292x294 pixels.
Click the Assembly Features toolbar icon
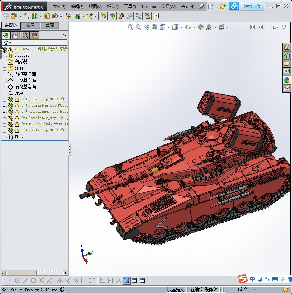coord(77,16)
